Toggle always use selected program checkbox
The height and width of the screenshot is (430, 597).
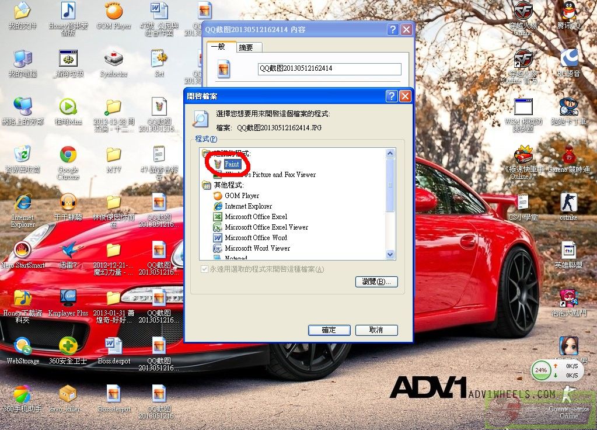(204, 269)
